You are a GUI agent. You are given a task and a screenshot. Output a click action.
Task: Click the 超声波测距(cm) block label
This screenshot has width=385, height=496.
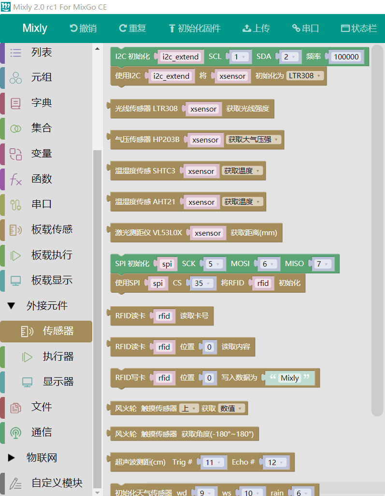140,462
